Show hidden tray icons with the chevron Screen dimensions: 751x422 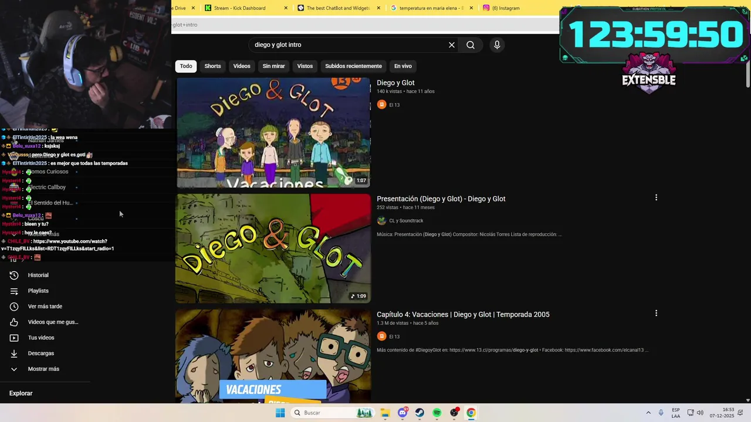click(648, 413)
